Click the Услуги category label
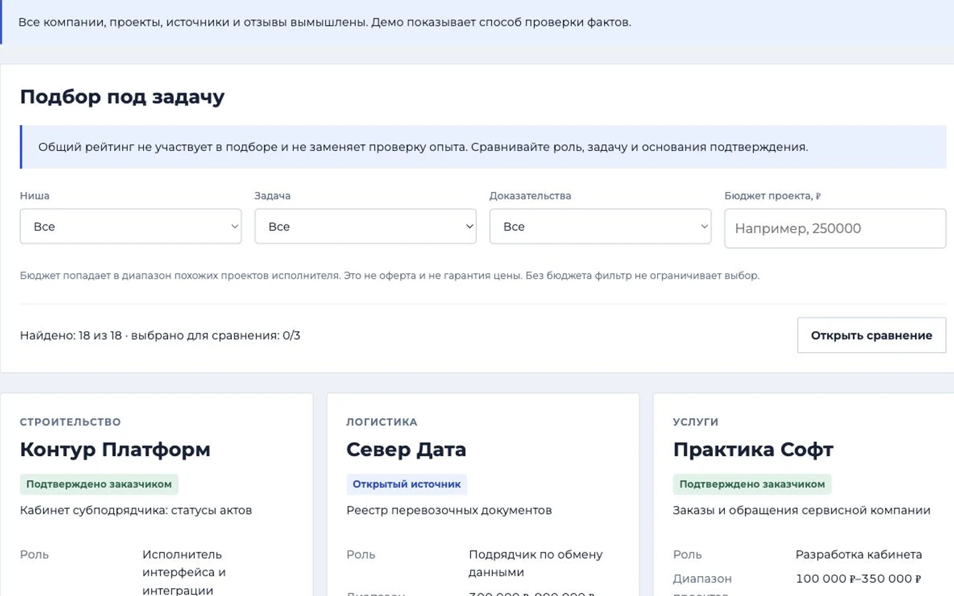954x596 pixels. pos(696,422)
